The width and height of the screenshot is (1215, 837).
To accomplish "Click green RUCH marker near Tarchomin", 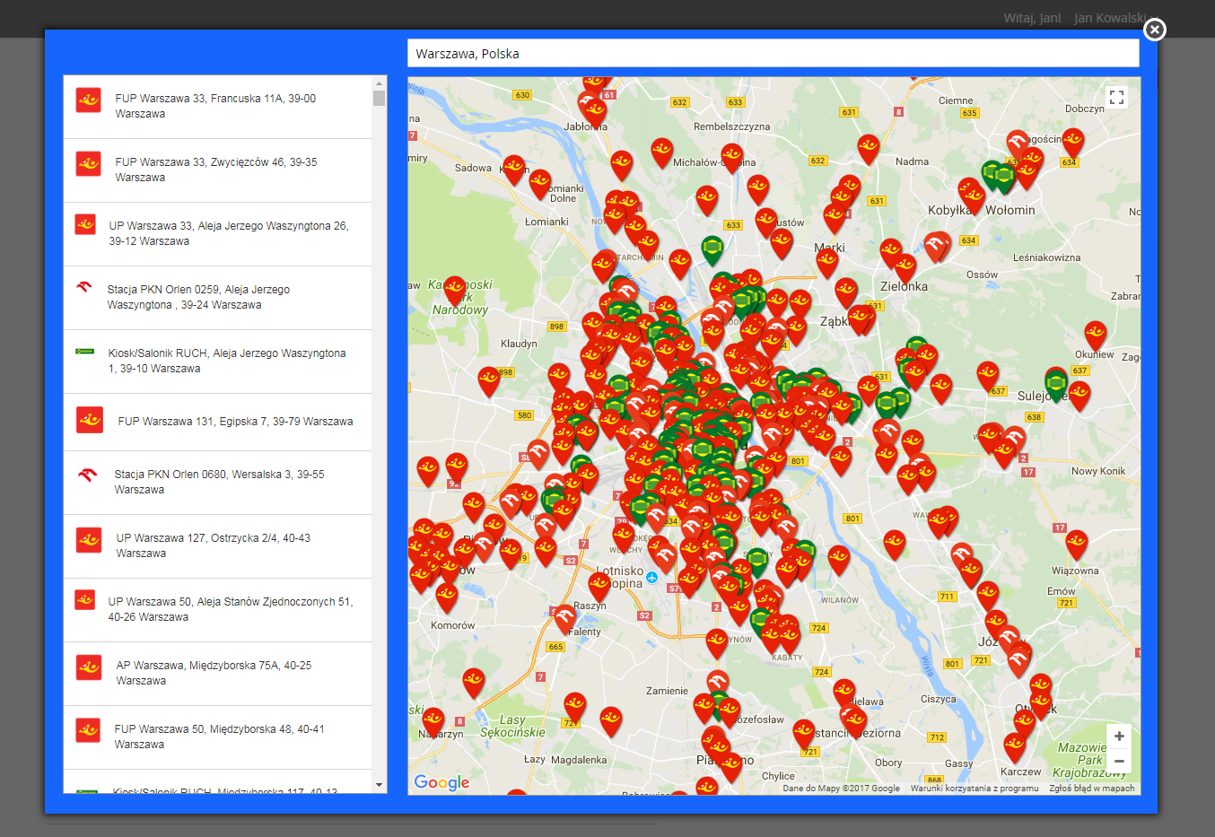I will (x=712, y=249).
